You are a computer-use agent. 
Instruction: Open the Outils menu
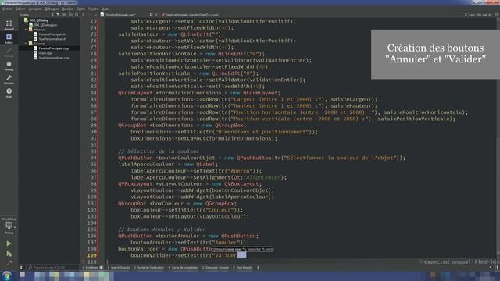click(80, 9)
